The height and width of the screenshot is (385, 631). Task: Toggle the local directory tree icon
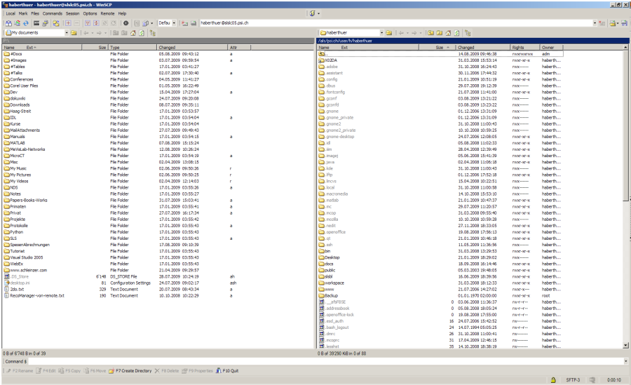tap(153, 33)
